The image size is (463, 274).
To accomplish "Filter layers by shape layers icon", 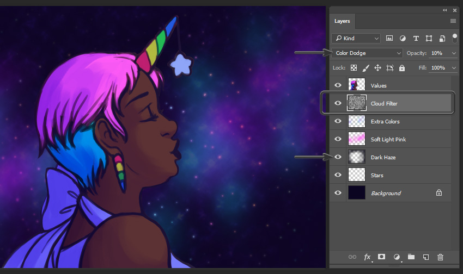I will pos(429,38).
